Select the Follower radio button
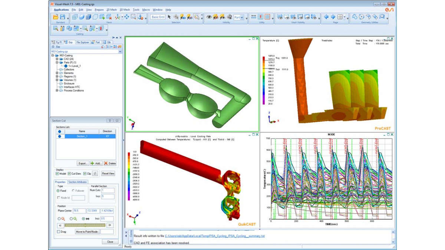 [x=73, y=191]
